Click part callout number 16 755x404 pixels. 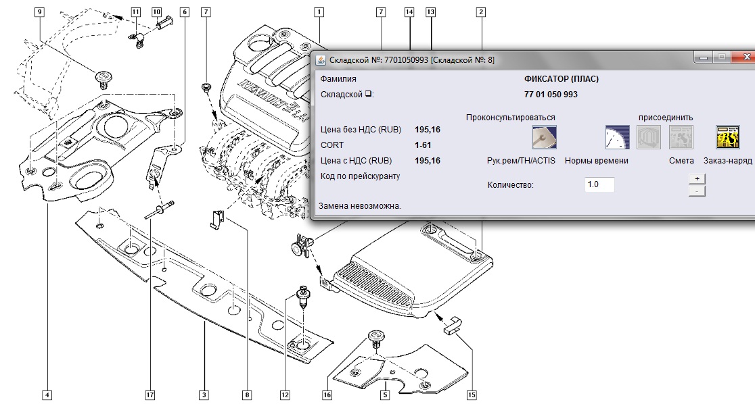328,394
